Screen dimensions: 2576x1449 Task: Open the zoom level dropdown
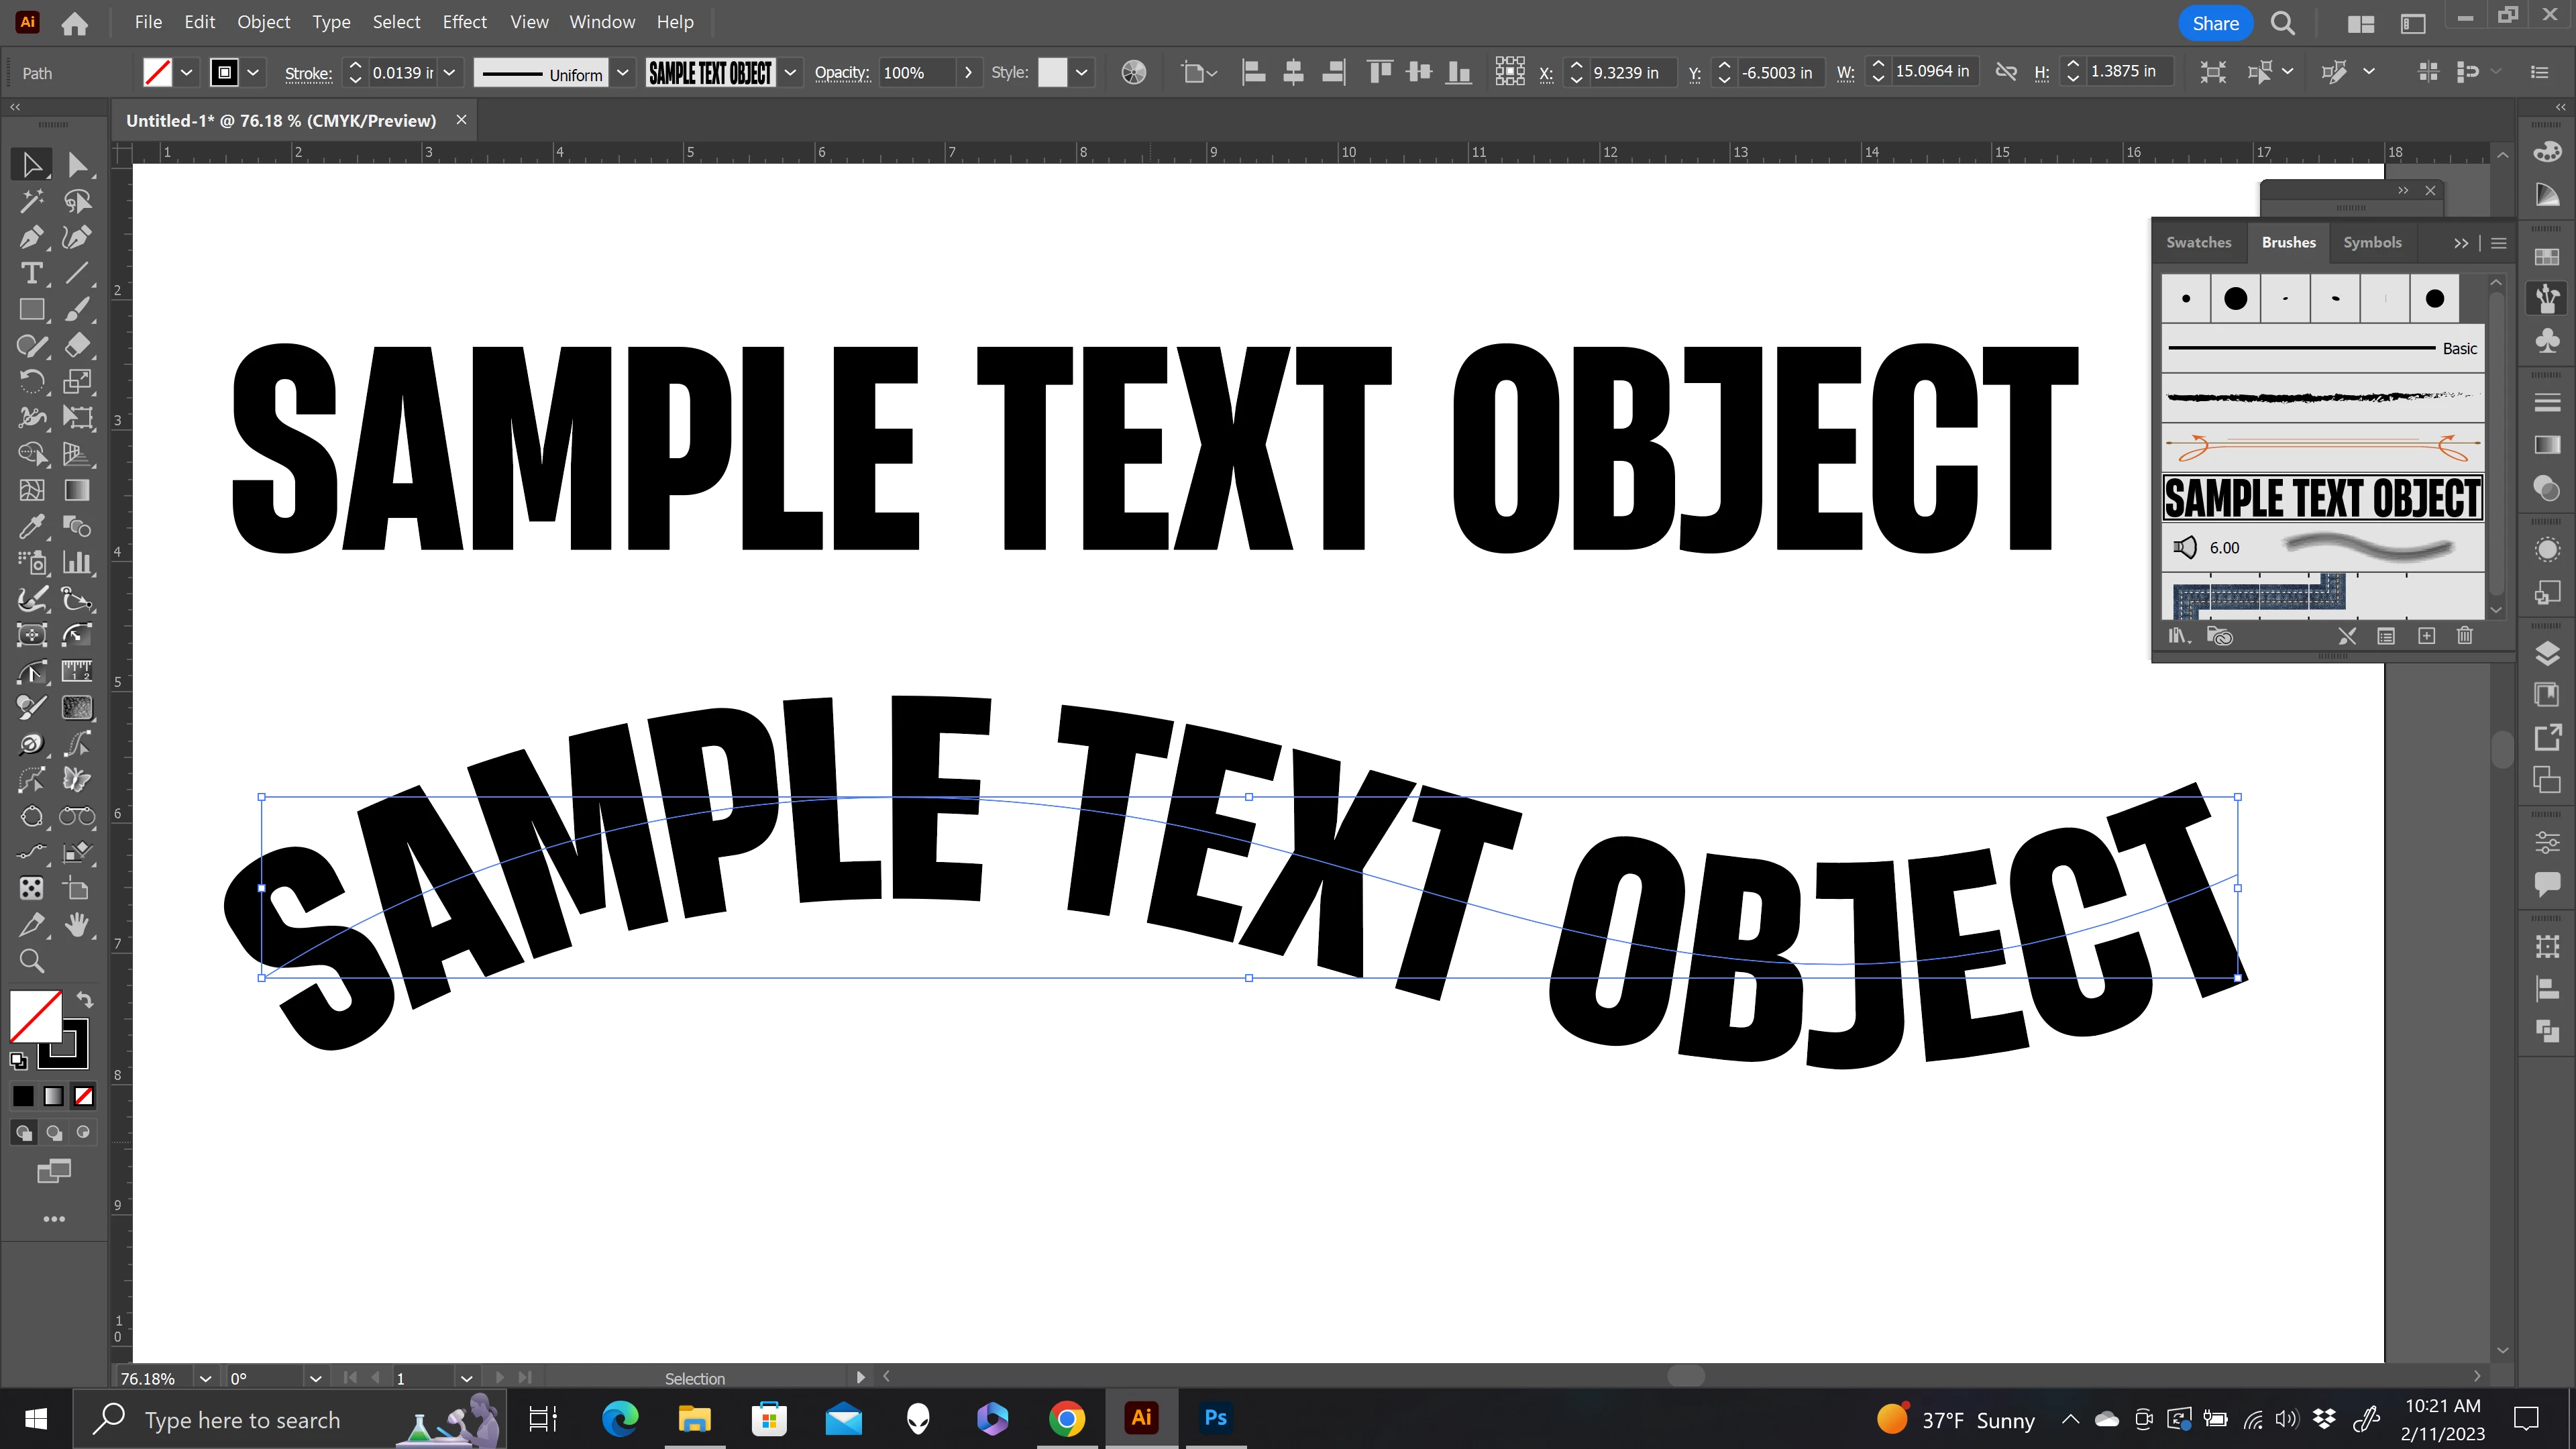click(205, 1378)
